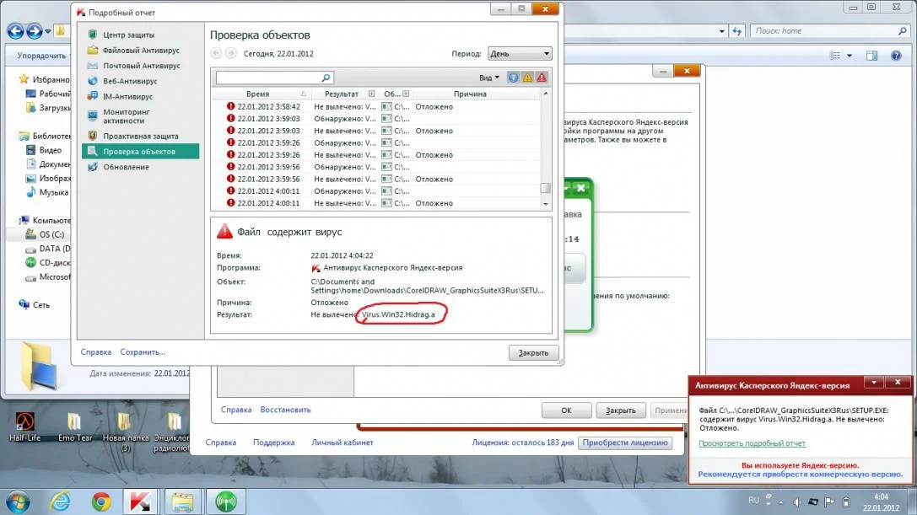Toggle warning events filter icon
917x515 pixels.
[527, 78]
